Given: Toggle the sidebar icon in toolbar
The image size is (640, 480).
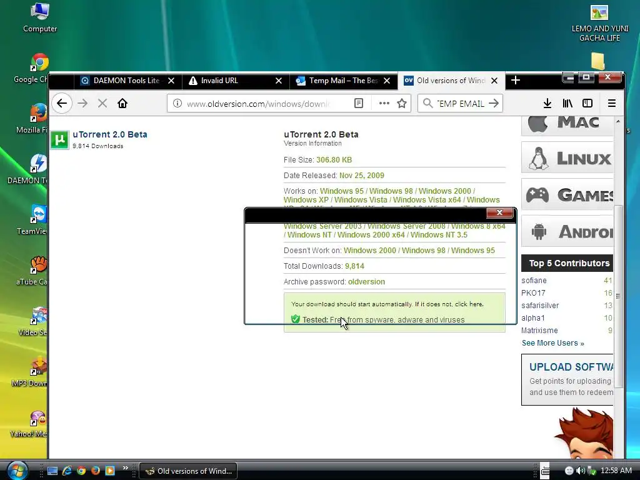Looking at the screenshot, I should [587, 103].
